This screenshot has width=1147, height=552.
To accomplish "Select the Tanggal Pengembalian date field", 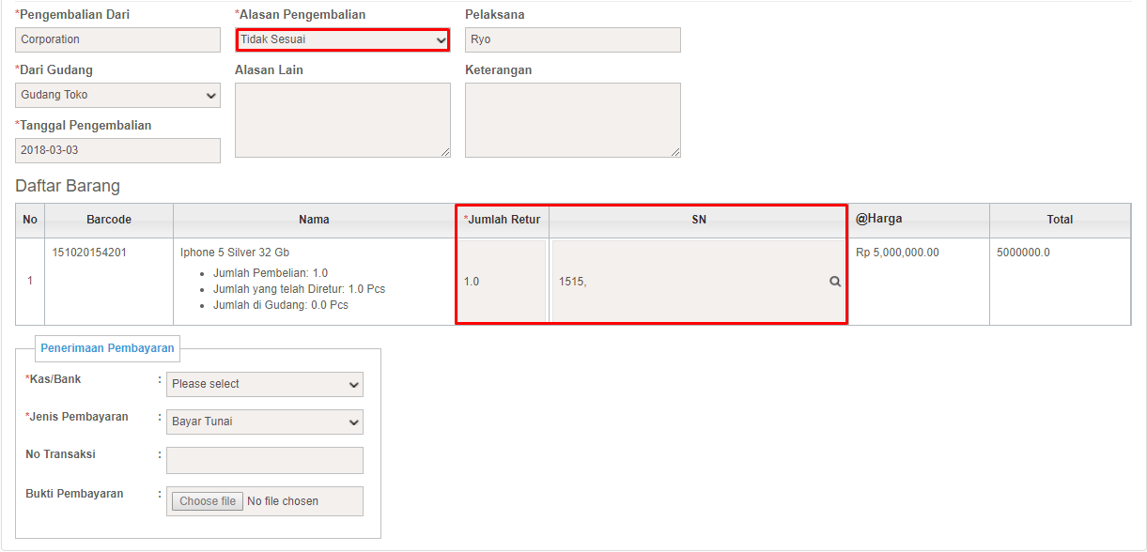I will tap(117, 150).
